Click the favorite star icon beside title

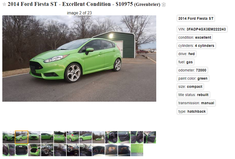click(4, 4)
